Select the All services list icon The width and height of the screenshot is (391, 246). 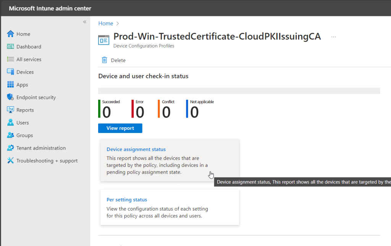point(10,59)
